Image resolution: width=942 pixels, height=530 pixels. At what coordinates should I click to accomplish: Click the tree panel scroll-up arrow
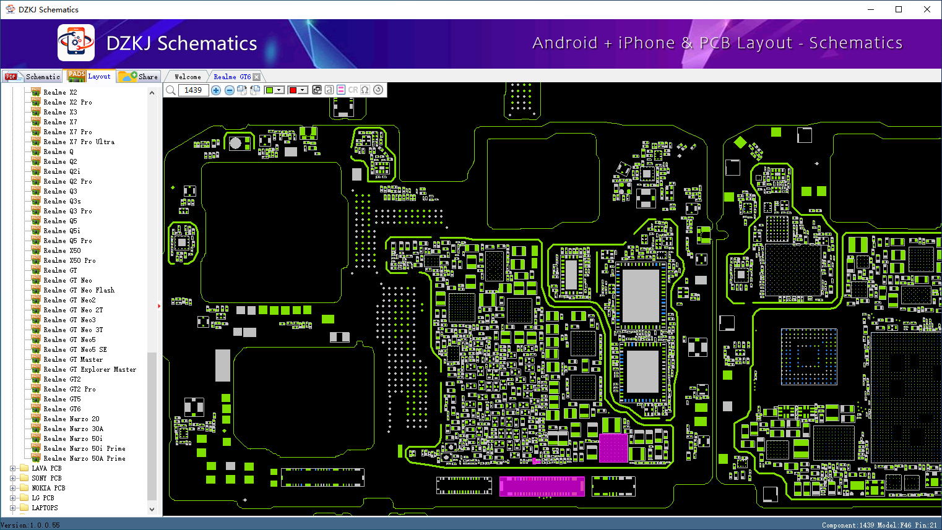152,93
